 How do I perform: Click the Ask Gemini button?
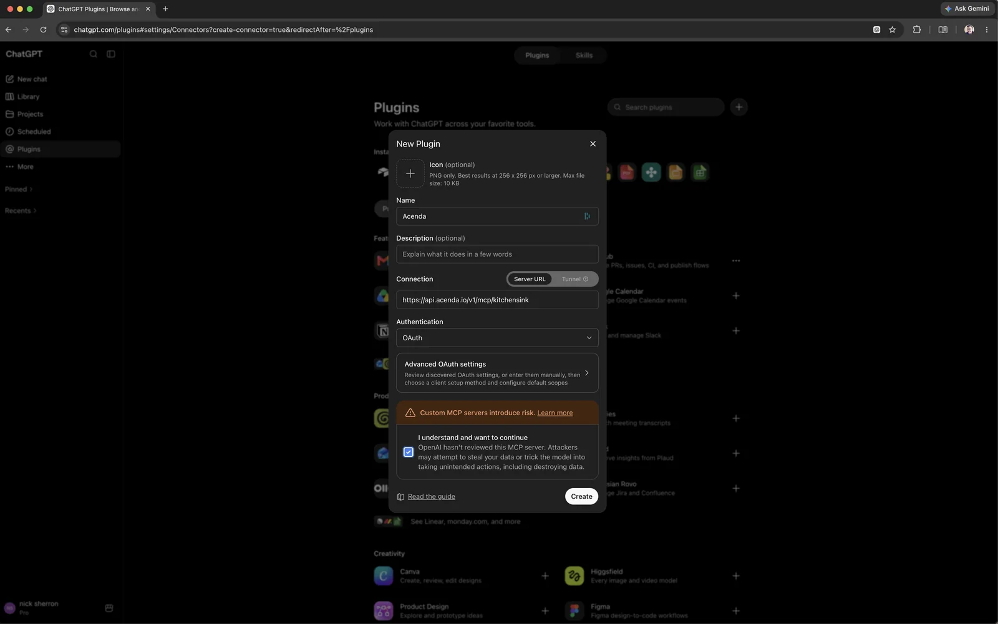point(967,9)
